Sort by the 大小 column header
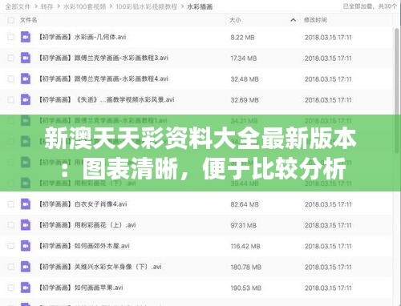401x306 pixels. pyautogui.click(x=235, y=20)
